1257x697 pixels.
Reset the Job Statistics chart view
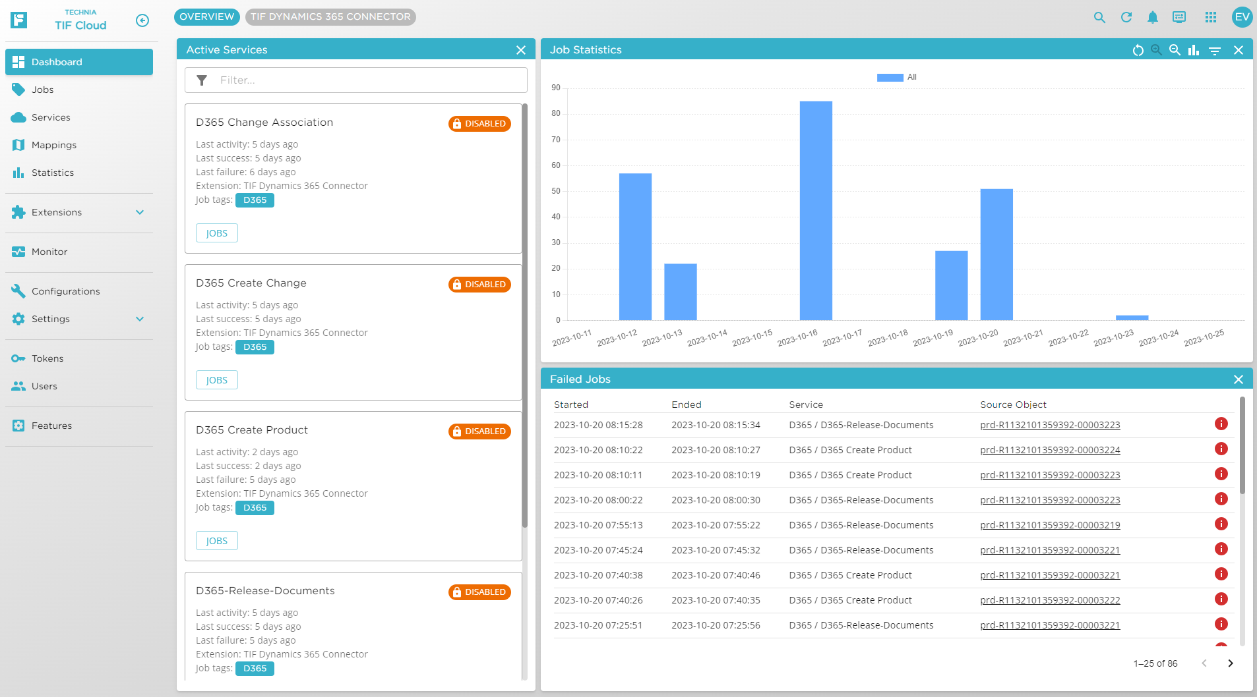1138,50
